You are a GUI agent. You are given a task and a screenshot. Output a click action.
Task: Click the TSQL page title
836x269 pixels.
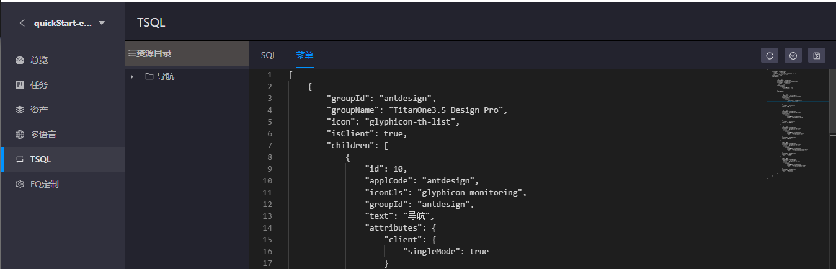[151, 23]
